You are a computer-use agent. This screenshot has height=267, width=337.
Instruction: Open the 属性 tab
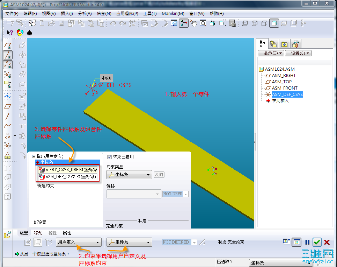pyautogui.click(x=67, y=233)
